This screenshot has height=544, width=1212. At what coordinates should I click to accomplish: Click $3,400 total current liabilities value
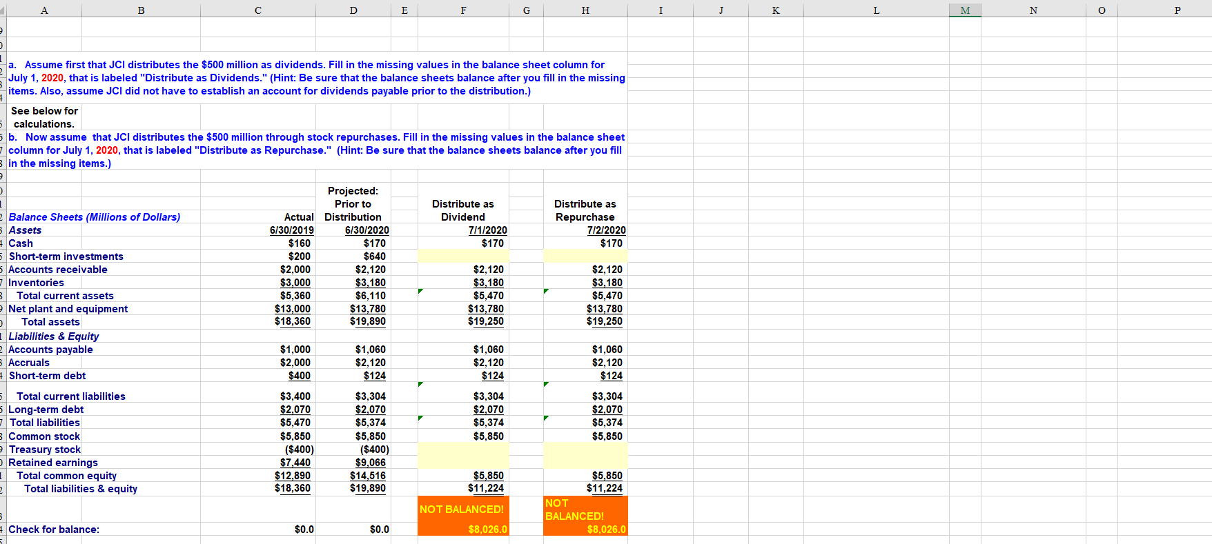pyautogui.click(x=295, y=396)
